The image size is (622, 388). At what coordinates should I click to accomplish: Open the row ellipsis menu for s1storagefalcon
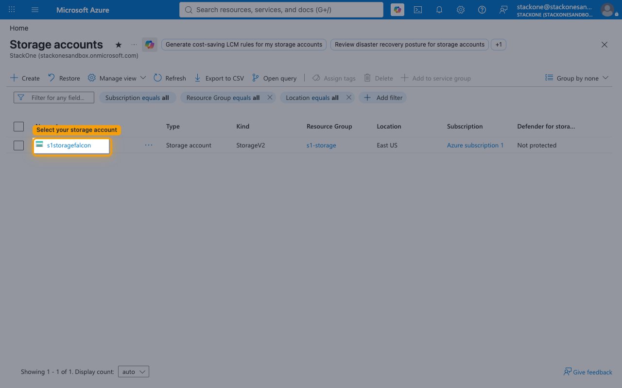click(149, 145)
